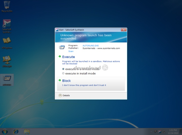Expand the Details section arrow
Viewport: 182px width, 135px height.
(x=60, y=95)
